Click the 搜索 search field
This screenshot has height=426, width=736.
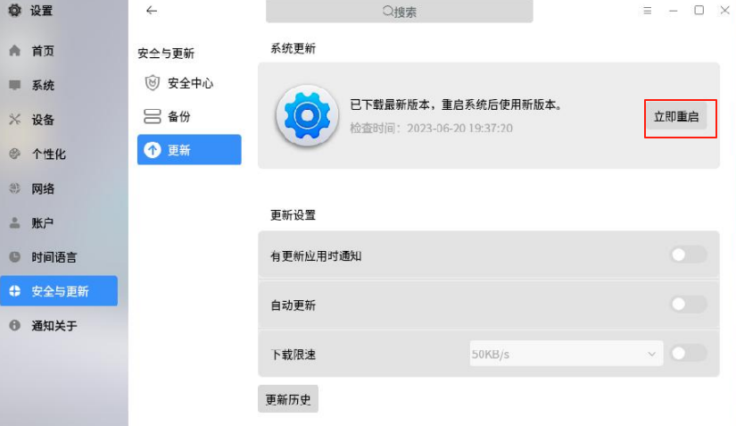pos(400,11)
